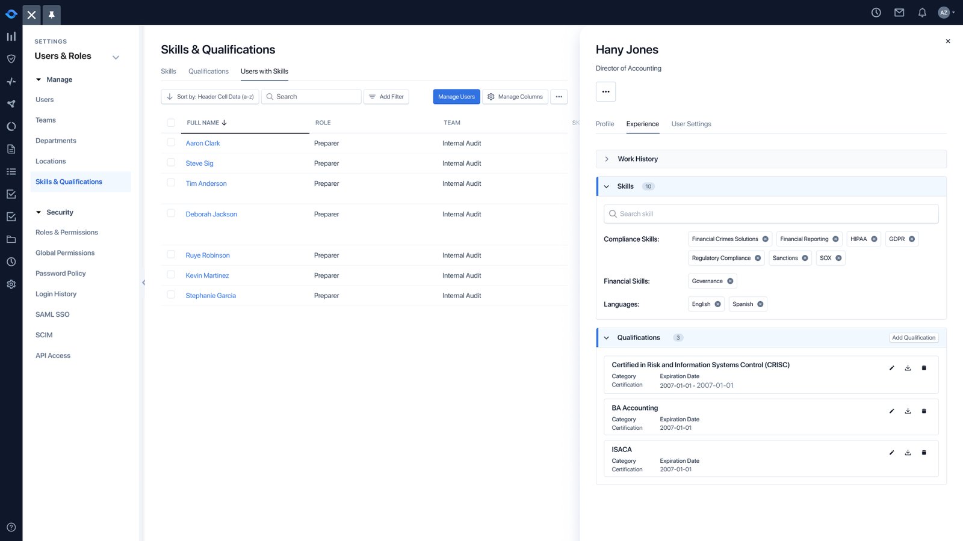Open help question mark icon

click(x=11, y=527)
